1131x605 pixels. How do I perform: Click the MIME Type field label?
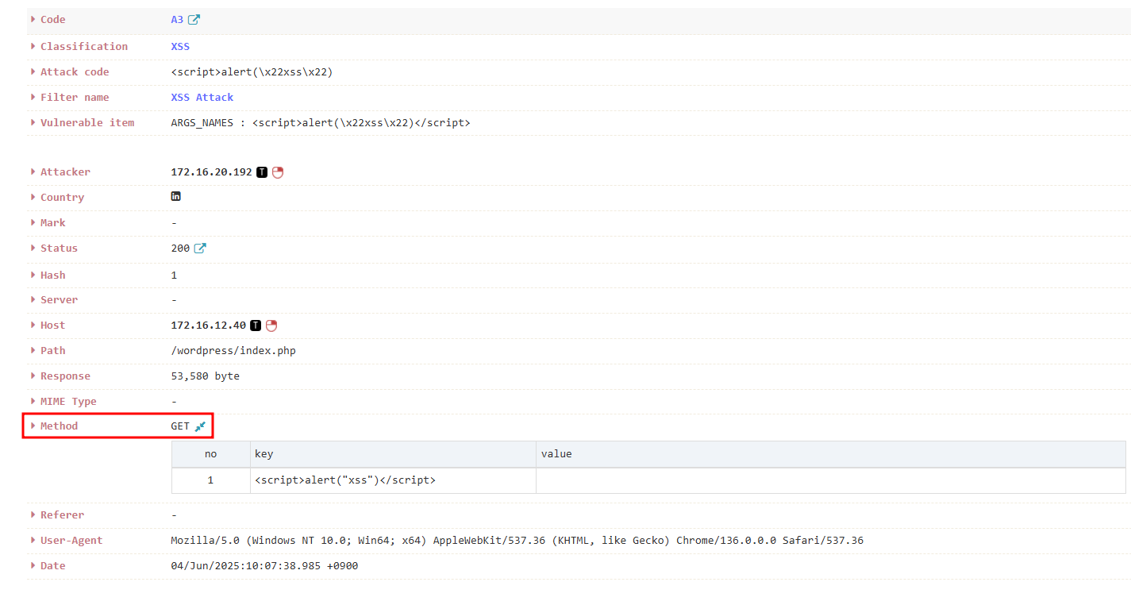click(x=68, y=402)
